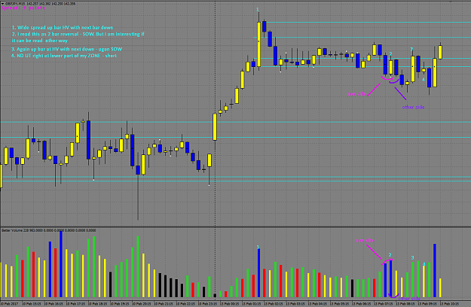471x307 pixels.
Task: Click the final yellow candle at chart's right end
Action: [x=440, y=52]
